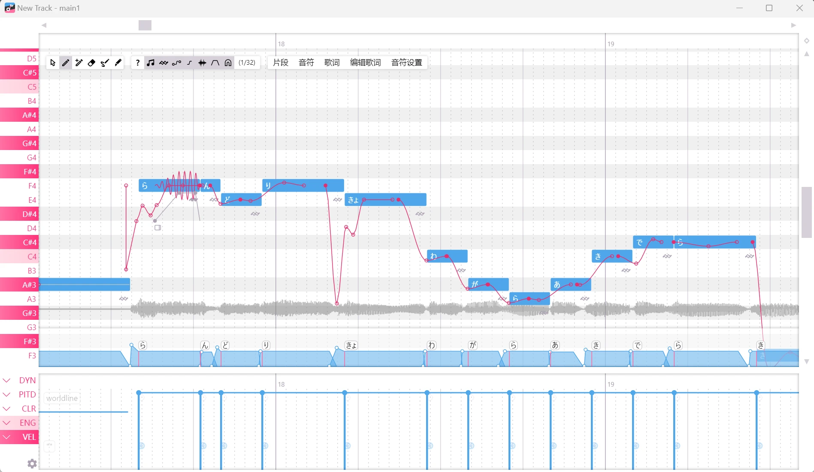The height and width of the screenshot is (472, 814).
Task: Open the 歌词 menu
Action: (x=332, y=63)
